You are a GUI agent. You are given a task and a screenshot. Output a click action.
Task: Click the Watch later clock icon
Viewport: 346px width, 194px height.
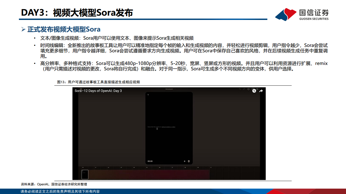tap(254, 91)
